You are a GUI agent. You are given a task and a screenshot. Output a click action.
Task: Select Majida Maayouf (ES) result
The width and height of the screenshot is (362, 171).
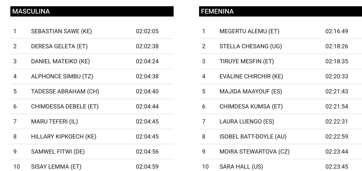click(x=251, y=91)
